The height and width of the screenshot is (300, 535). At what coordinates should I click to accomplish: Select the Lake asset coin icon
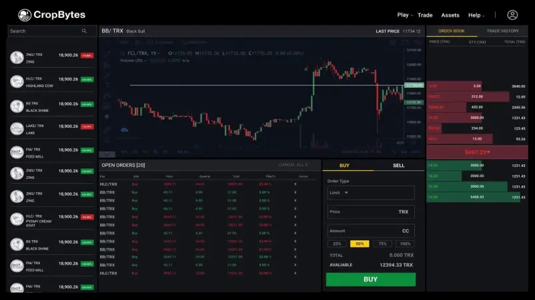(17, 129)
